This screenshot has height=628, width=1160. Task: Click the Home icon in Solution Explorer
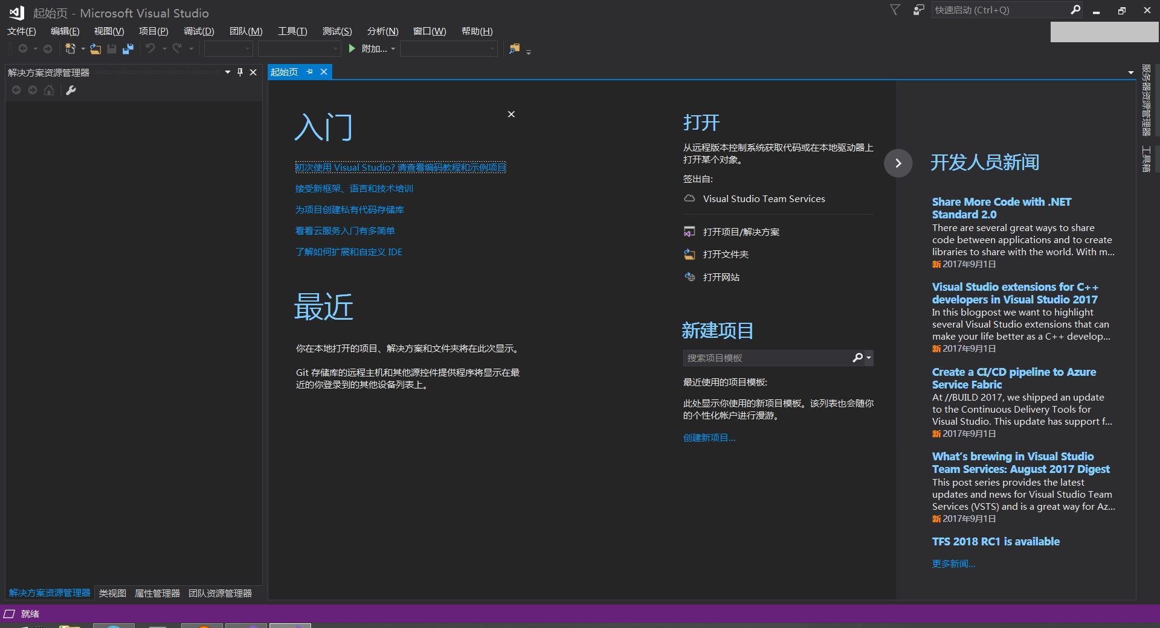click(49, 90)
